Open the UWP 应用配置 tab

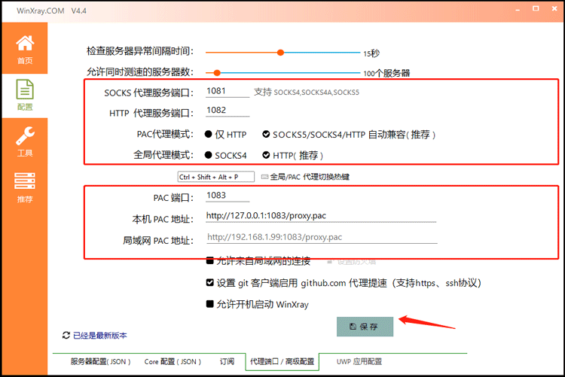click(359, 361)
